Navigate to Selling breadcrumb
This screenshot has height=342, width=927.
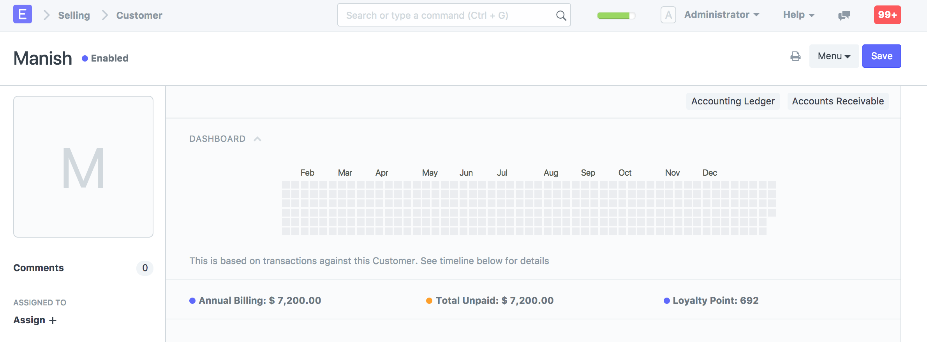pos(74,16)
